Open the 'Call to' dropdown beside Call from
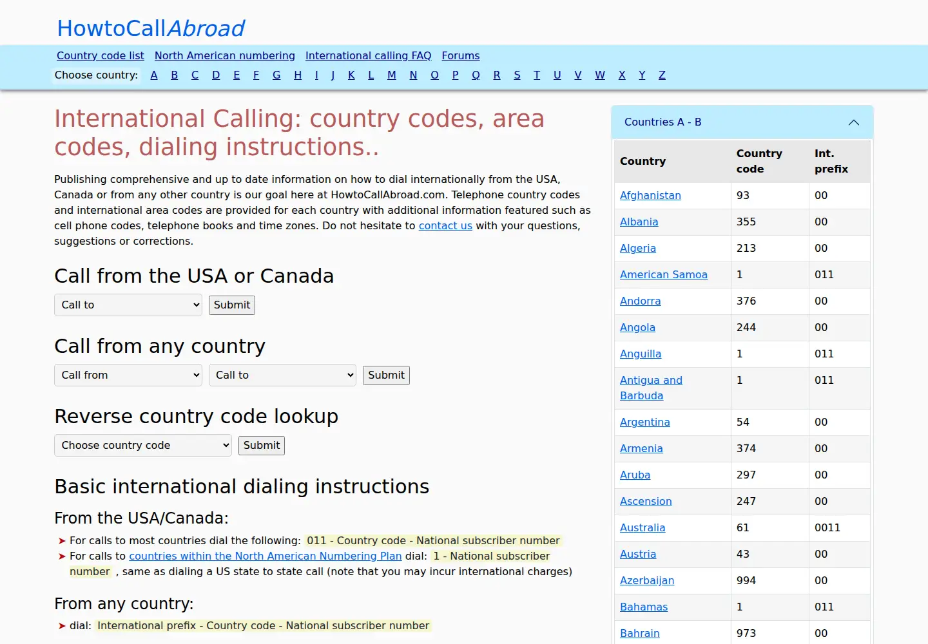The height and width of the screenshot is (644, 928). tap(282, 375)
